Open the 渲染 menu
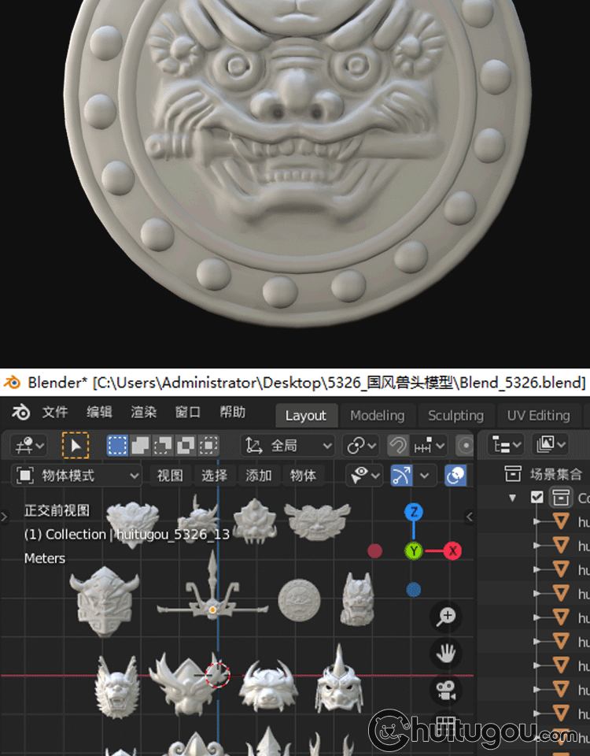The image size is (590, 756). click(x=143, y=413)
